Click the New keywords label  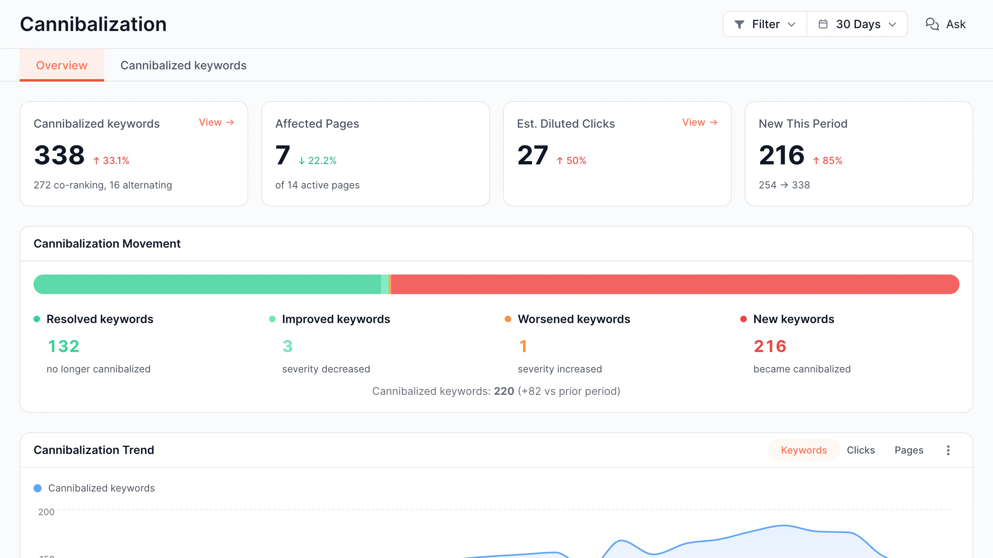[794, 319]
